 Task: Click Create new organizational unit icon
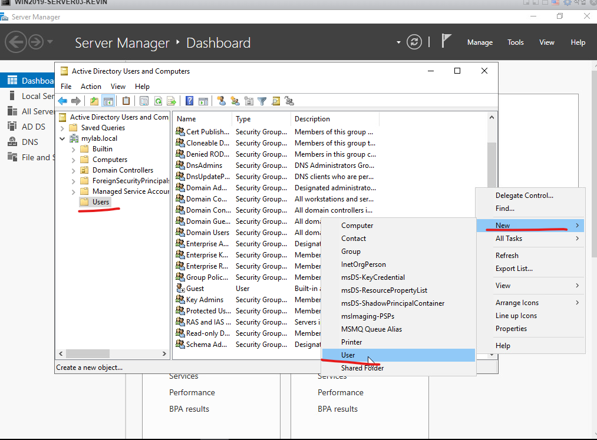[249, 101]
